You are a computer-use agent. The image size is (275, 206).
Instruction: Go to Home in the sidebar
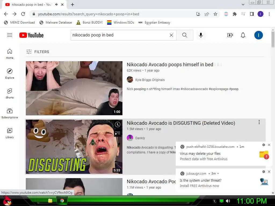(x=10, y=54)
